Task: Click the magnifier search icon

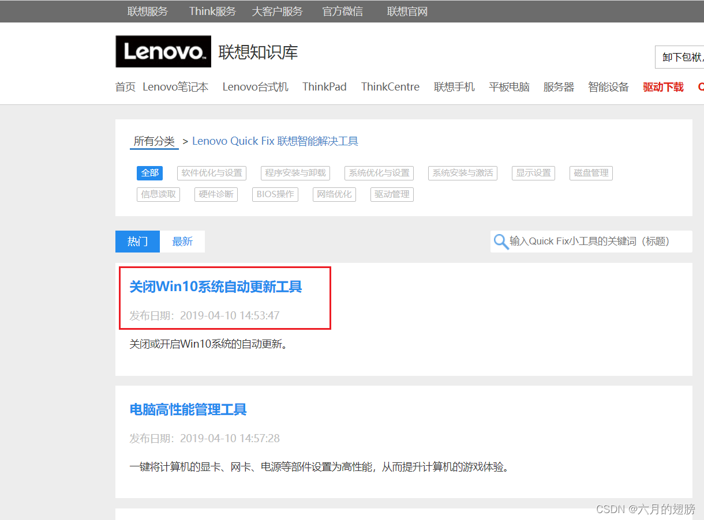Action: 501,242
